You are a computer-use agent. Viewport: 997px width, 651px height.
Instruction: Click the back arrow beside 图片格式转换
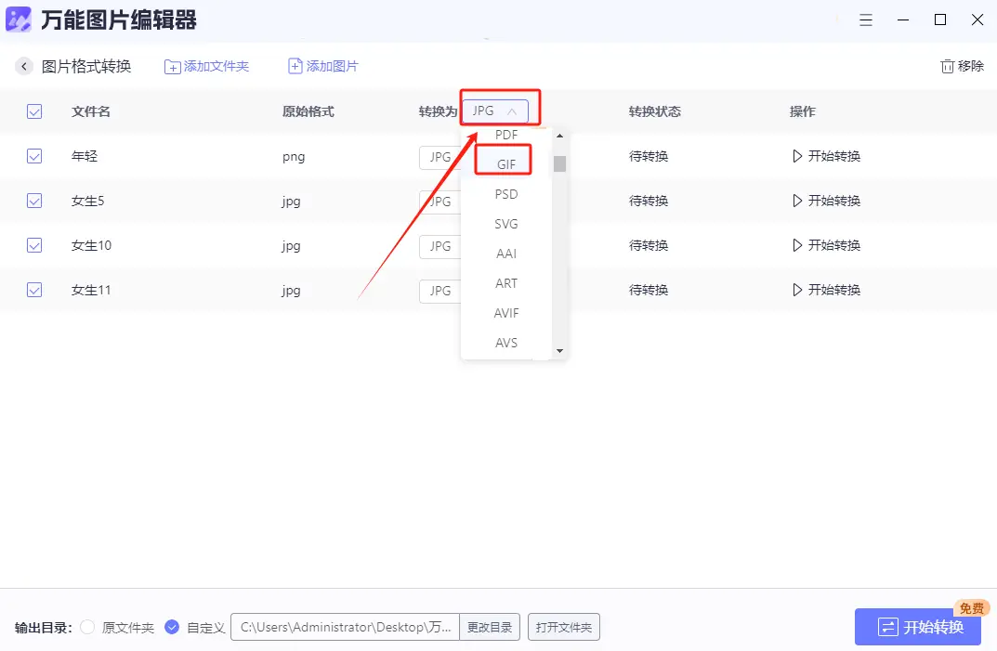coord(23,66)
